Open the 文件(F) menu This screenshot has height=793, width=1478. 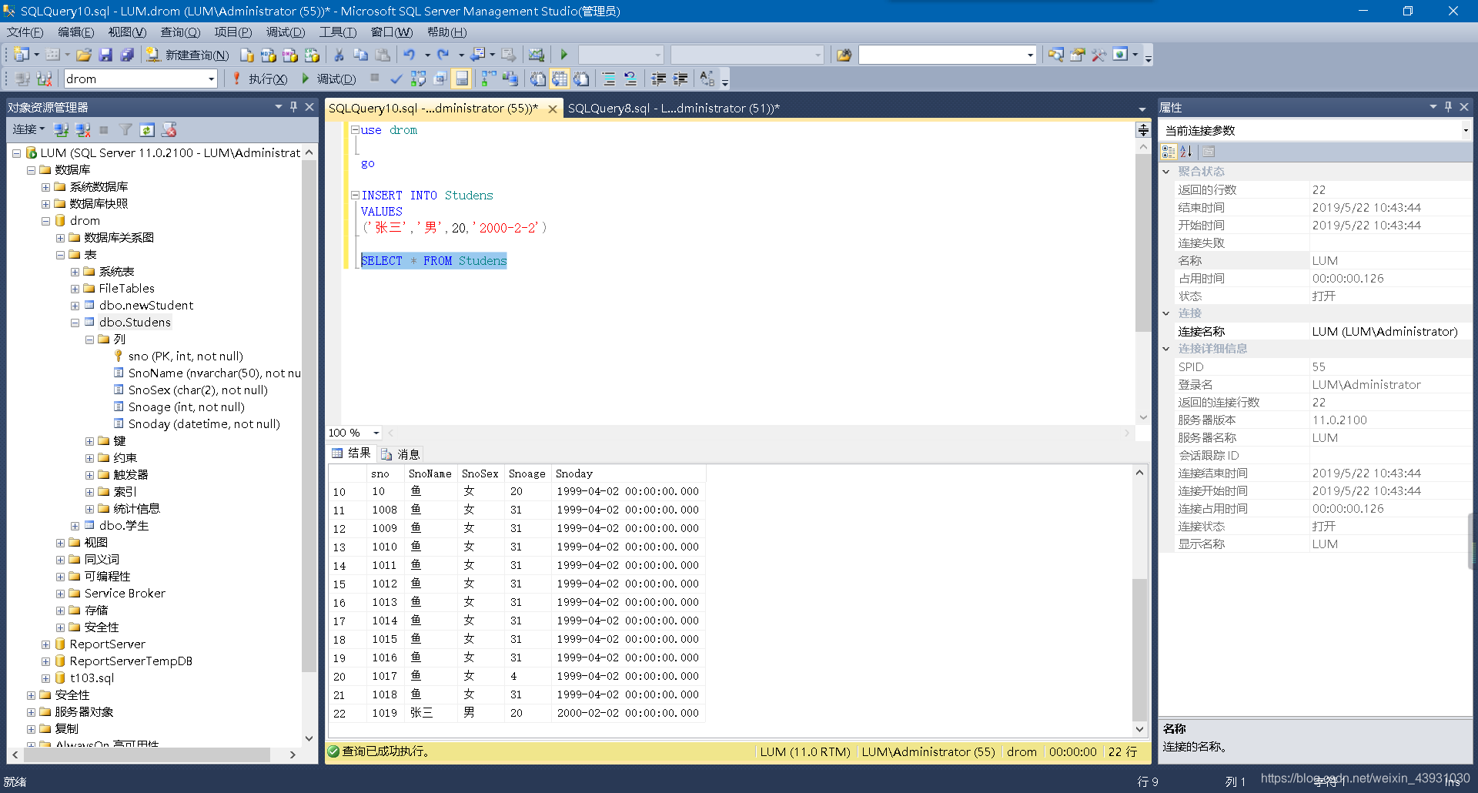click(x=25, y=32)
